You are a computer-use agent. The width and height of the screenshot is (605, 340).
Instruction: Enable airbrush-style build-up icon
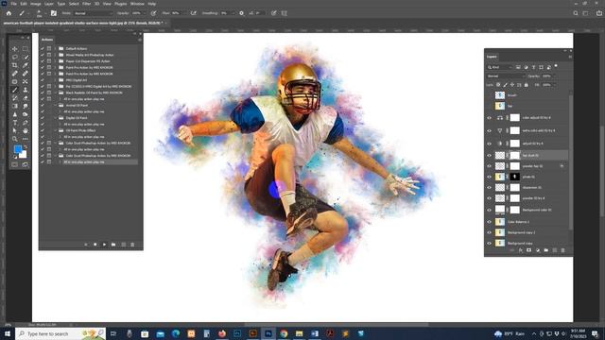coord(193,13)
